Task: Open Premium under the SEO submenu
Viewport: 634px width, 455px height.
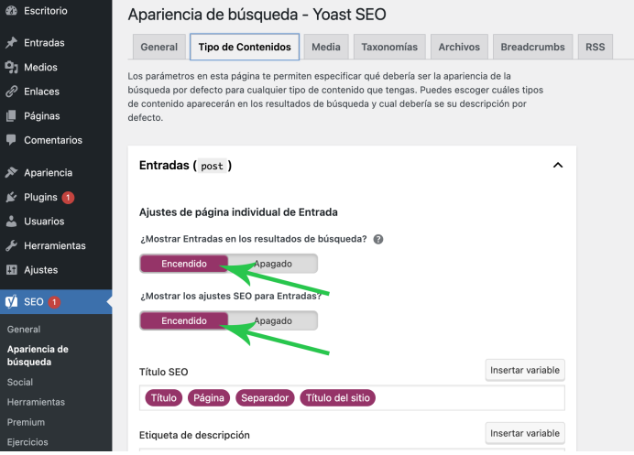Action: [x=26, y=422]
